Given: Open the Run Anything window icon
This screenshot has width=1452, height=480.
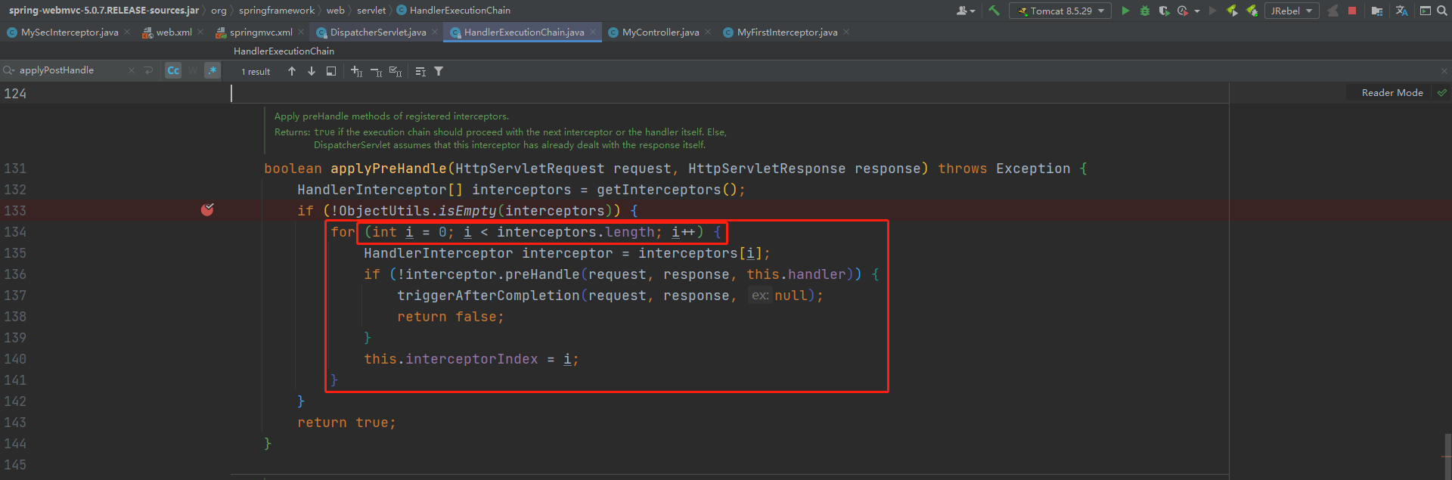Looking at the screenshot, I should point(1426,11).
